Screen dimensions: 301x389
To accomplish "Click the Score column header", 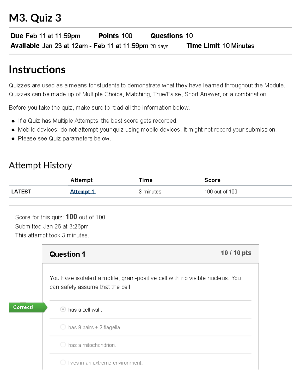I will 212,180.
